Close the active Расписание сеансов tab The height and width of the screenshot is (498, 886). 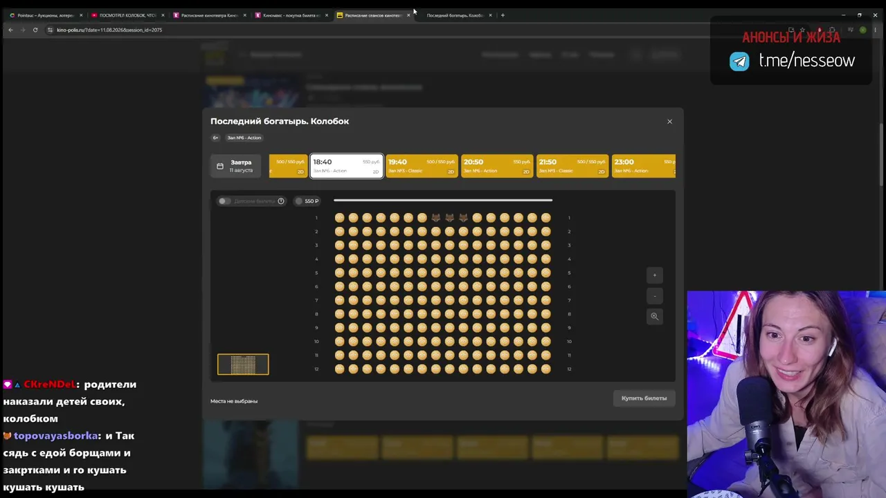(408, 15)
